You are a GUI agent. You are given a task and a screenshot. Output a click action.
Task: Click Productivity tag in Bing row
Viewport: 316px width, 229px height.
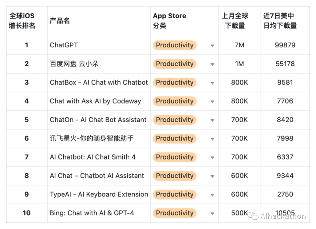[x=175, y=213]
